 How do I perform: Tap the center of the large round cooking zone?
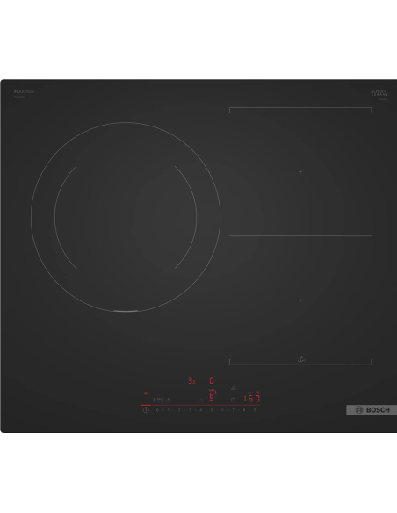click(126, 217)
